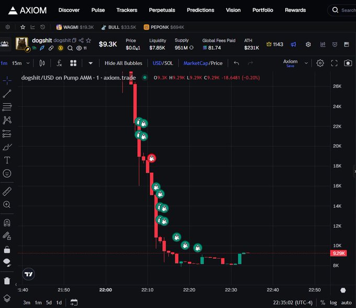Select the zoom in tool
356x308 pixels.
click(x=7, y=205)
